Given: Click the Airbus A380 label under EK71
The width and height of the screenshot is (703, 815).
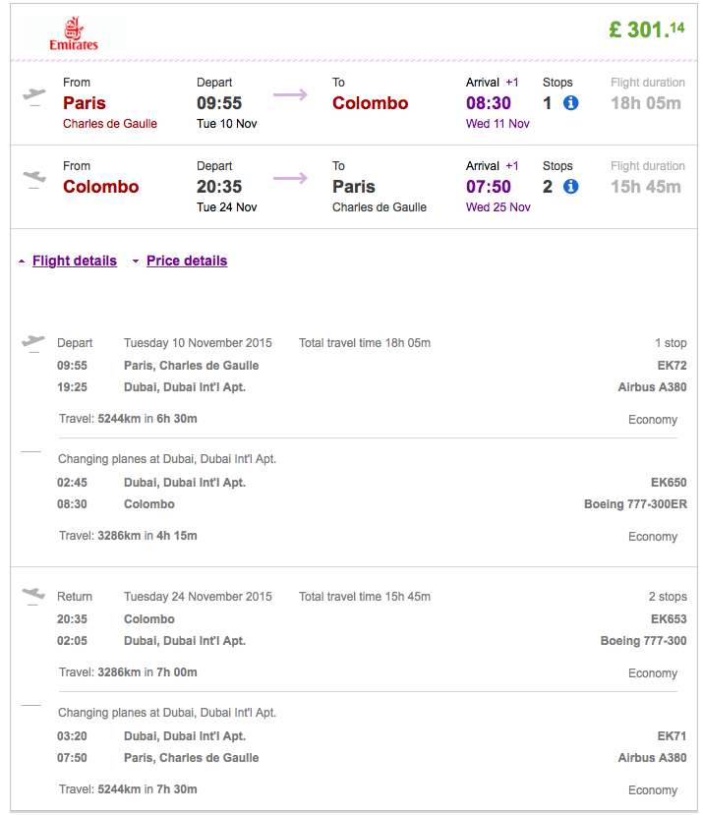Looking at the screenshot, I should (x=652, y=758).
